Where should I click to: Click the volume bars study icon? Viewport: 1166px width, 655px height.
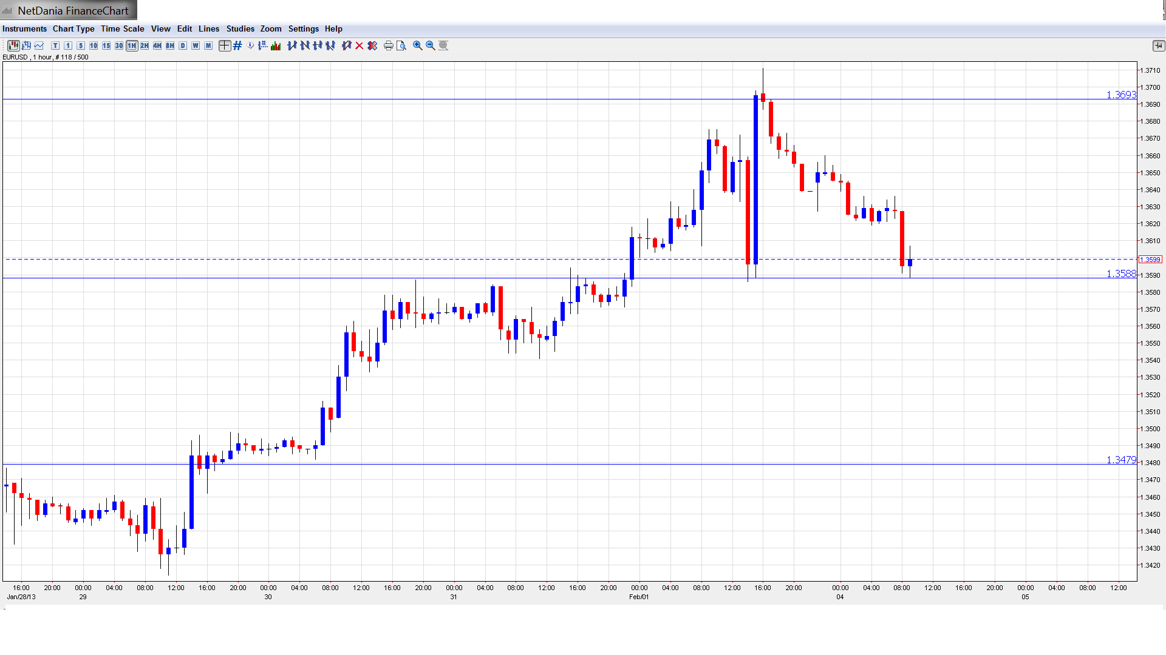click(x=276, y=45)
